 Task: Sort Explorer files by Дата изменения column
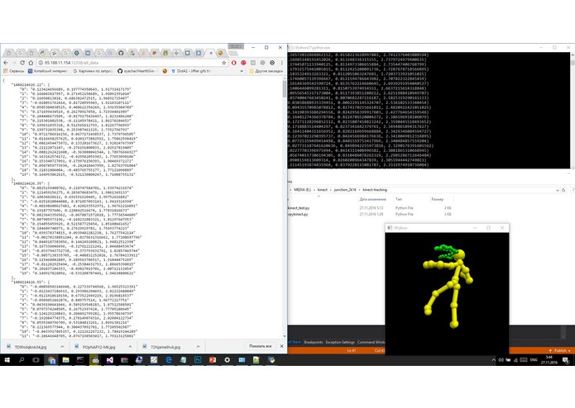tap(372, 199)
